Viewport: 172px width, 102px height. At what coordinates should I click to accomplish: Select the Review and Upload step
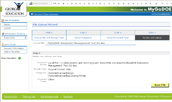coord(152,38)
